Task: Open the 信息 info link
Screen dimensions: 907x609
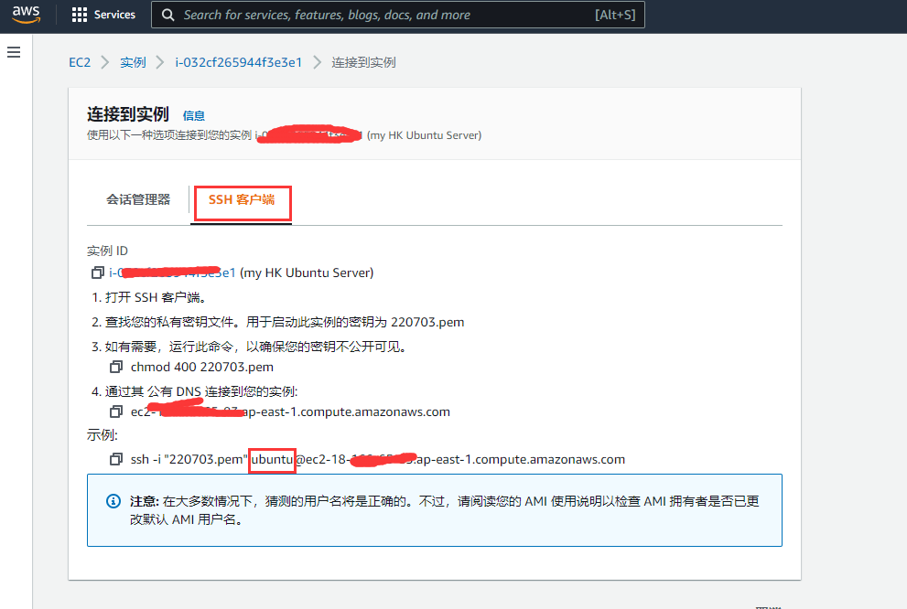Action: [x=194, y=115]
